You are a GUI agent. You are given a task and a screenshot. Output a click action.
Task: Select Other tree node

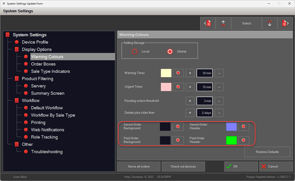(27, 145)
